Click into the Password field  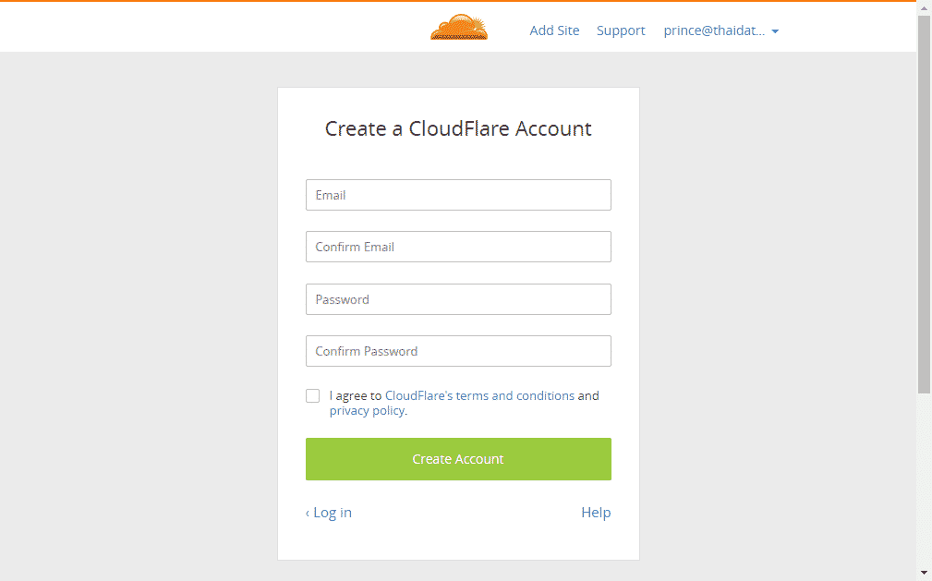click(458, 299)
